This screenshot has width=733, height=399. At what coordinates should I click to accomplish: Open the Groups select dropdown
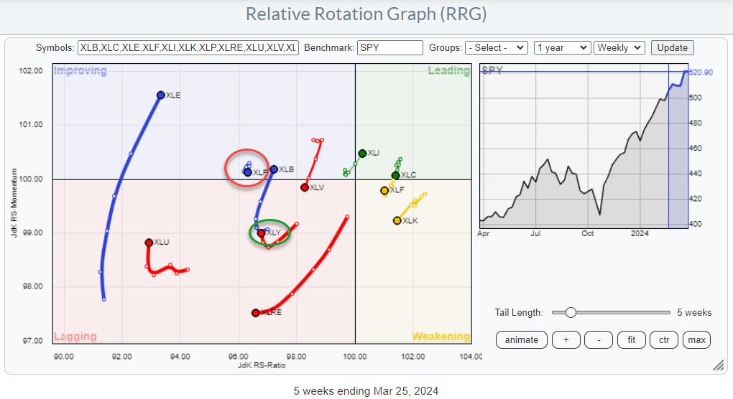click(x=497, y=48)
